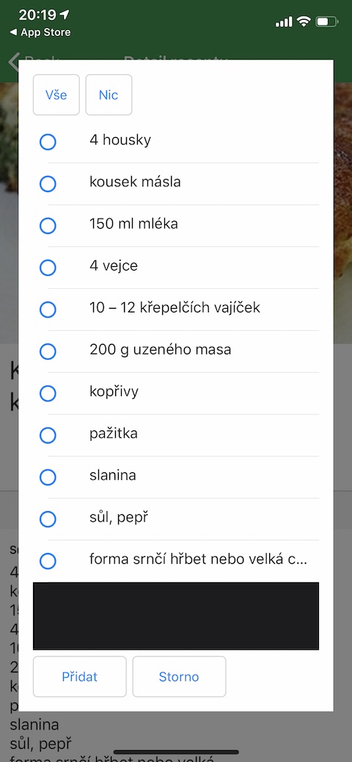Select circle for forma srnčí hřbet
Image resolution: width=352 pixels, height=762 pixels.
48,561
